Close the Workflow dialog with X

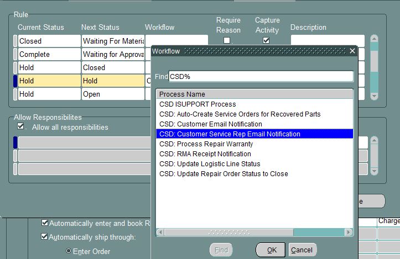[x=352, y=51]
